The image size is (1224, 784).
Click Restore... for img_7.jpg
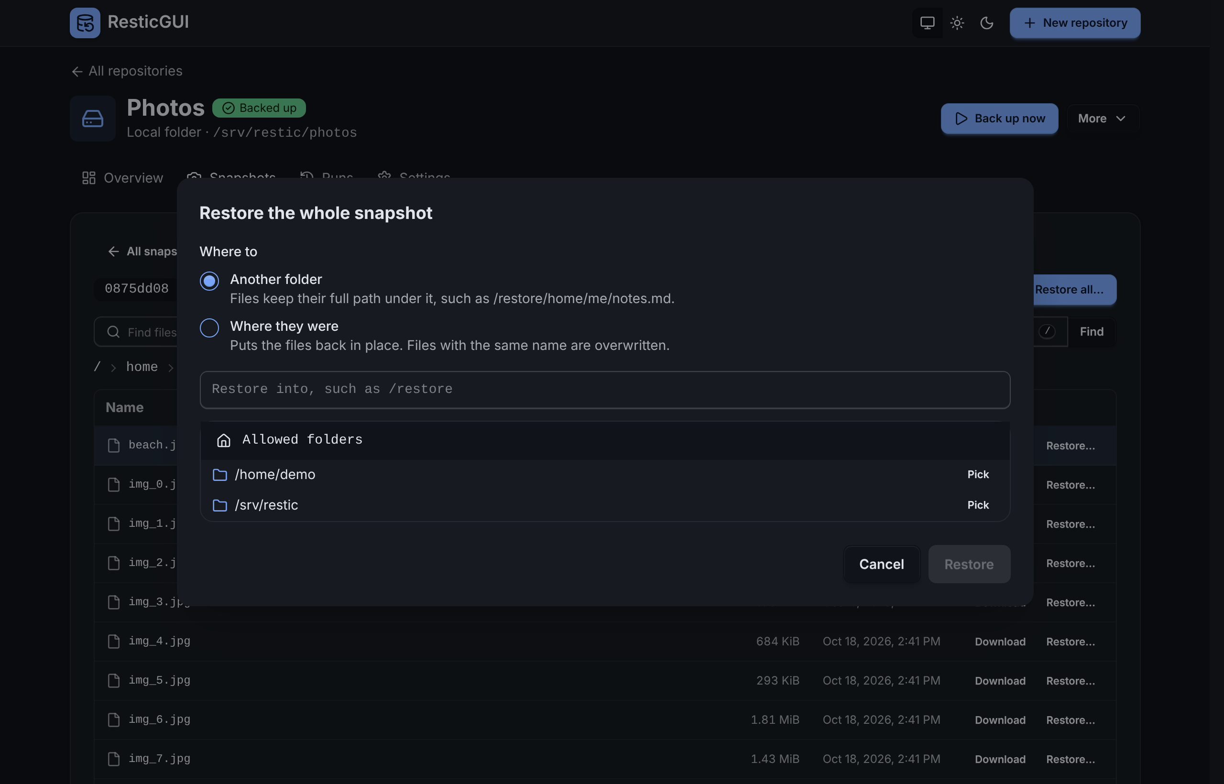pos(1070,759)
